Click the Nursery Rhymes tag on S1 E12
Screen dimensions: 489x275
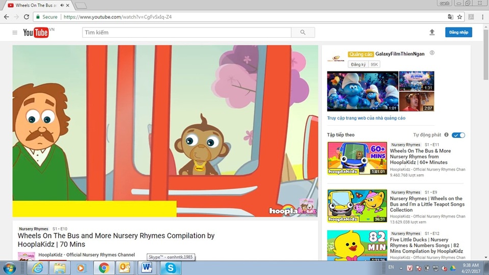click(405, 234)
